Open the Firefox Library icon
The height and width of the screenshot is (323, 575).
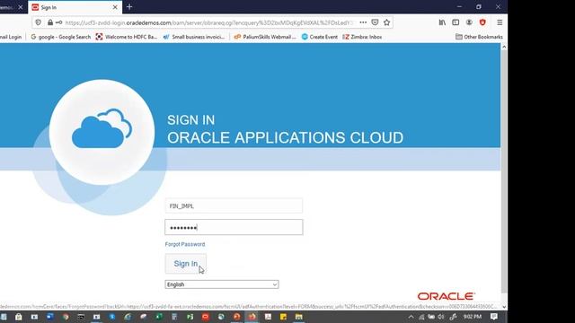[x=442, y=22]
